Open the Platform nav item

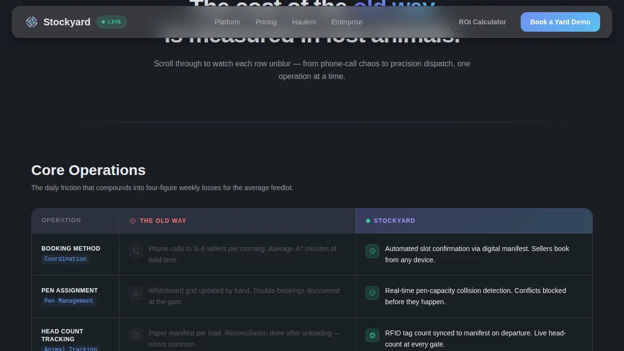[227, 22]
